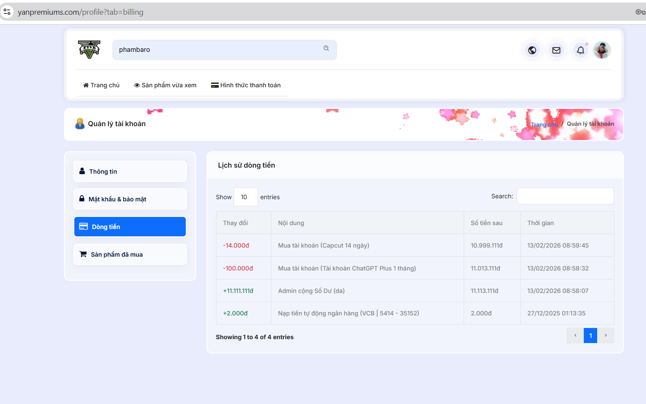This screenshot has height=404, width=646.
Task: Click the phambaro search field
Action: (224, 50)
